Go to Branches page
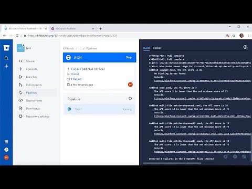Screen dimensions: 252x189 (31, 77)
